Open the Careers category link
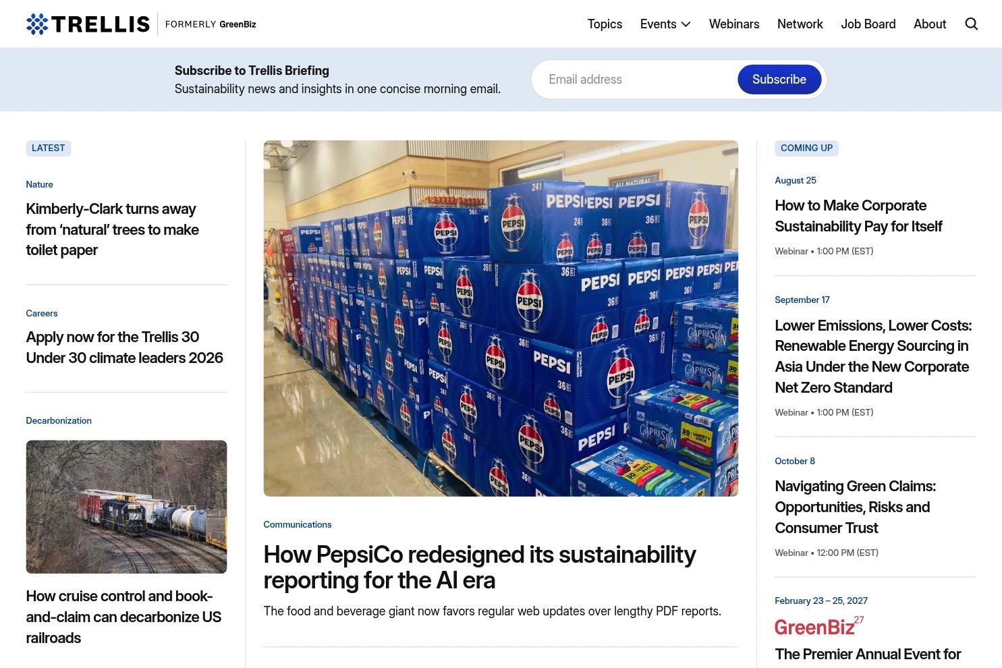This screenshot has width=1002, height=668. 42,313
